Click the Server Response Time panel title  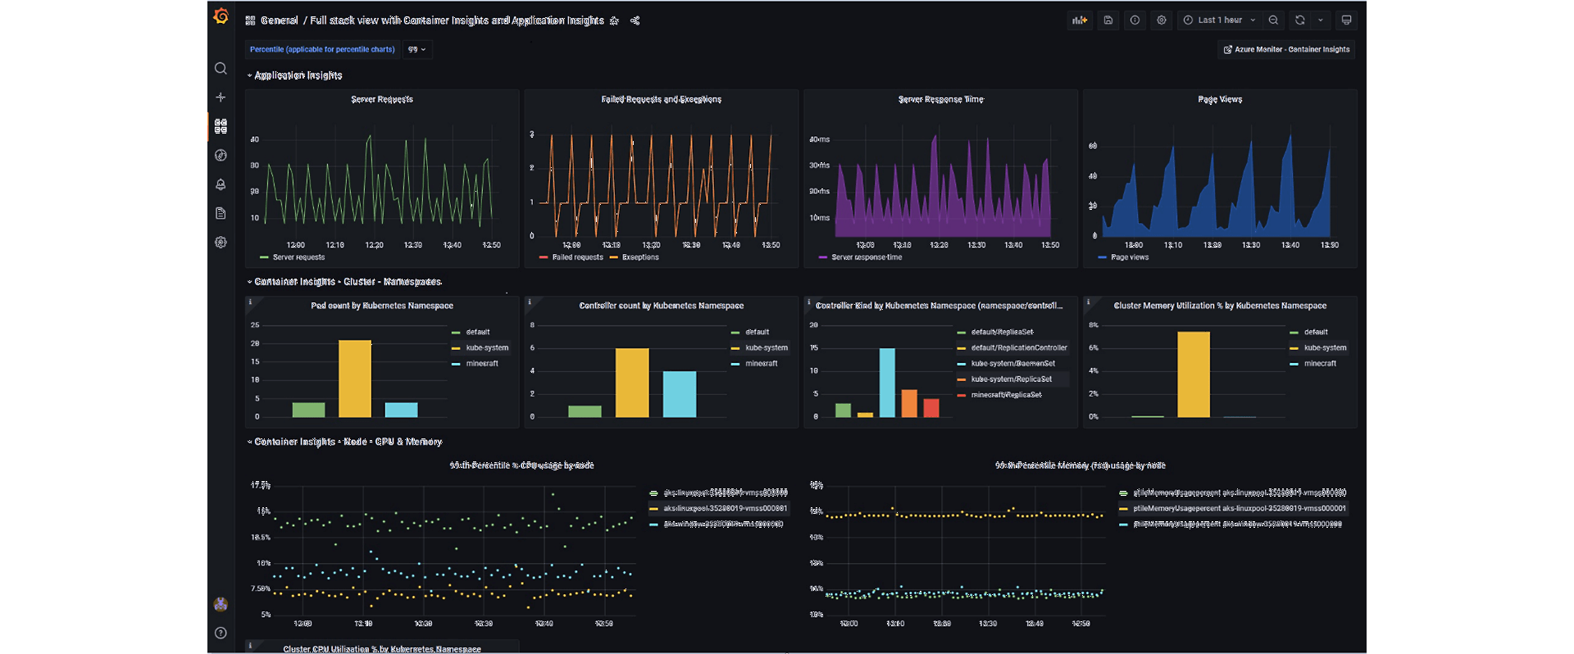pyautogui.click(x=940, y=99)
